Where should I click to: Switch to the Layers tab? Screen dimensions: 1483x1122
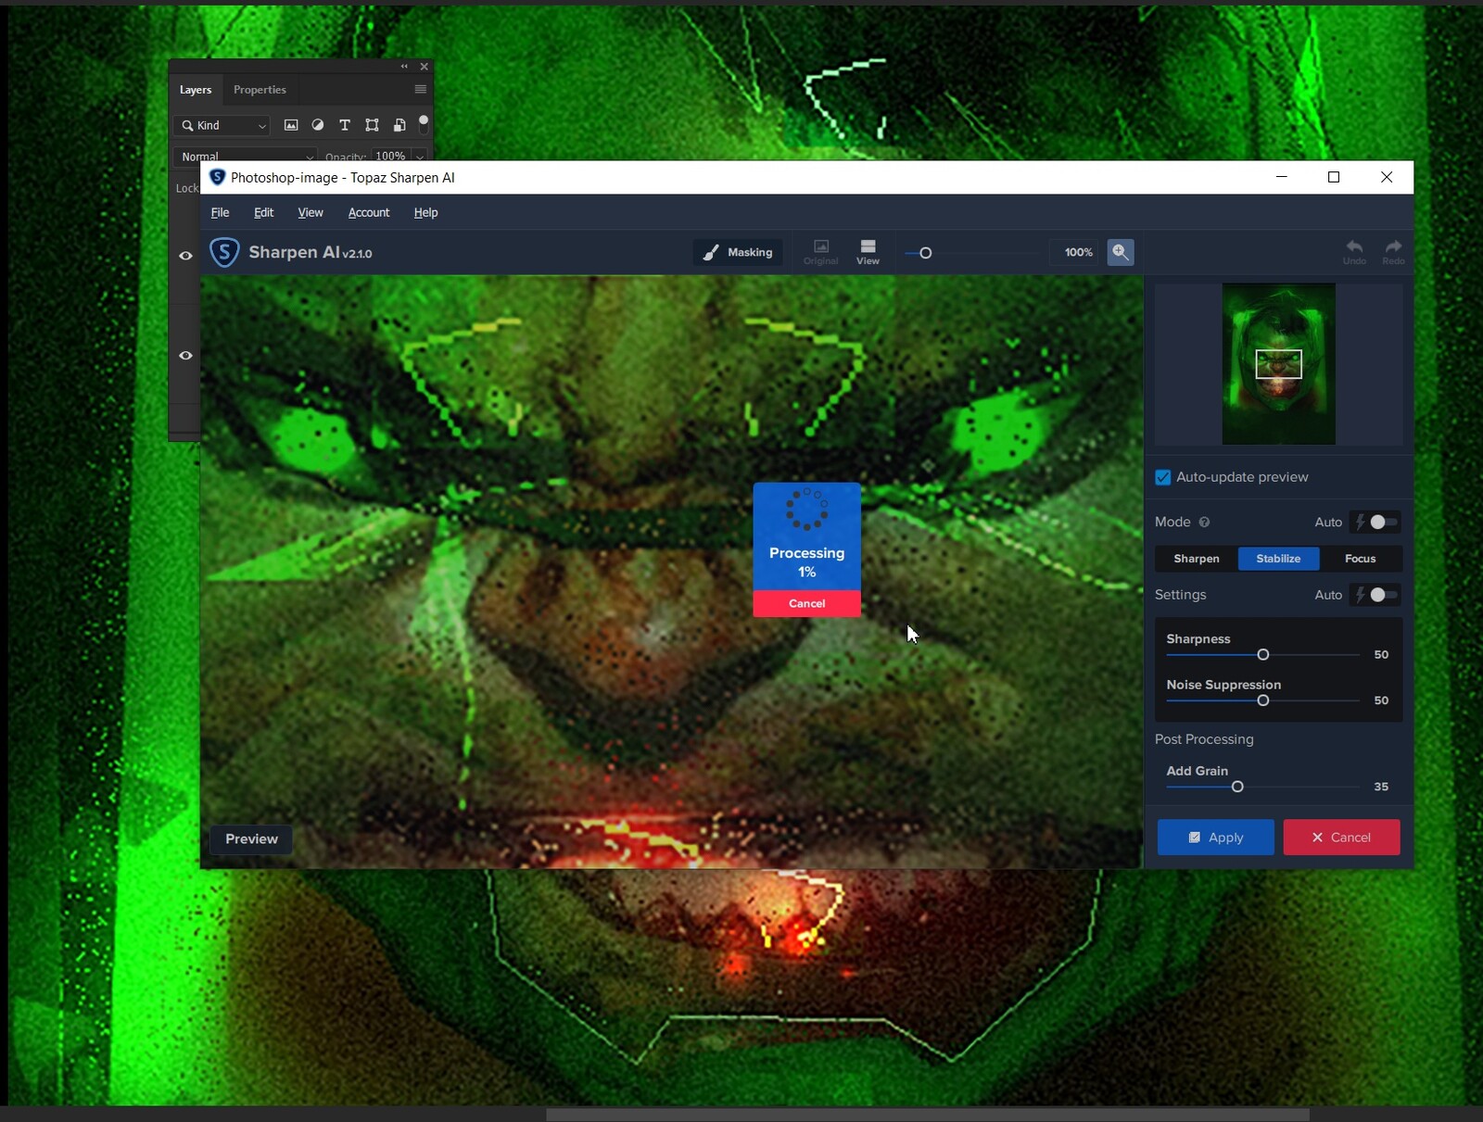pyautogui.click(x=196, y=90)
